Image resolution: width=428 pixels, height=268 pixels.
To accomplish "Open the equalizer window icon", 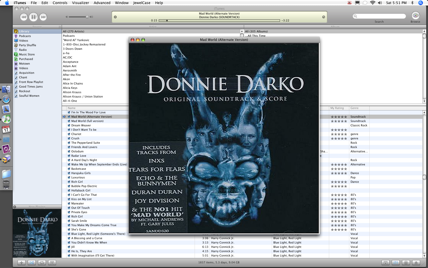I will [x=396, y=263].
